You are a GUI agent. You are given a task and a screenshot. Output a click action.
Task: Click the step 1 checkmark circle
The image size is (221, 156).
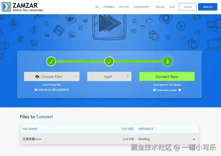coord(51,61)
